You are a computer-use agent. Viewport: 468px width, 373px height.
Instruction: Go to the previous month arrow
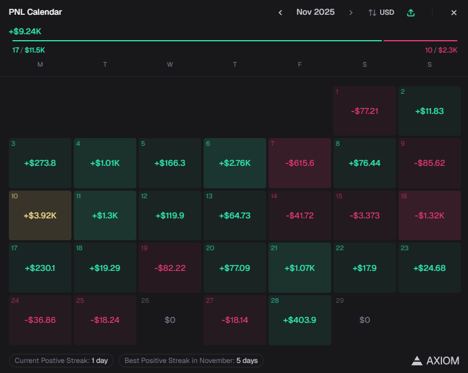(x=280, y=12)
